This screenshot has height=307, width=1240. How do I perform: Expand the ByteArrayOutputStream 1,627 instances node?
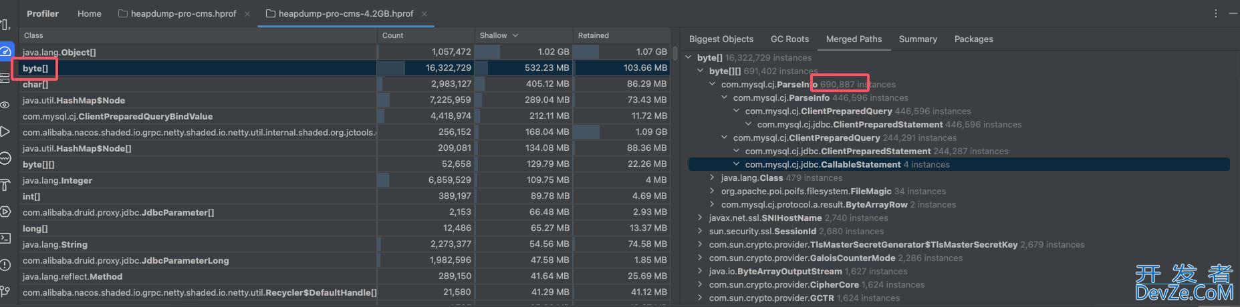[701, 271]
